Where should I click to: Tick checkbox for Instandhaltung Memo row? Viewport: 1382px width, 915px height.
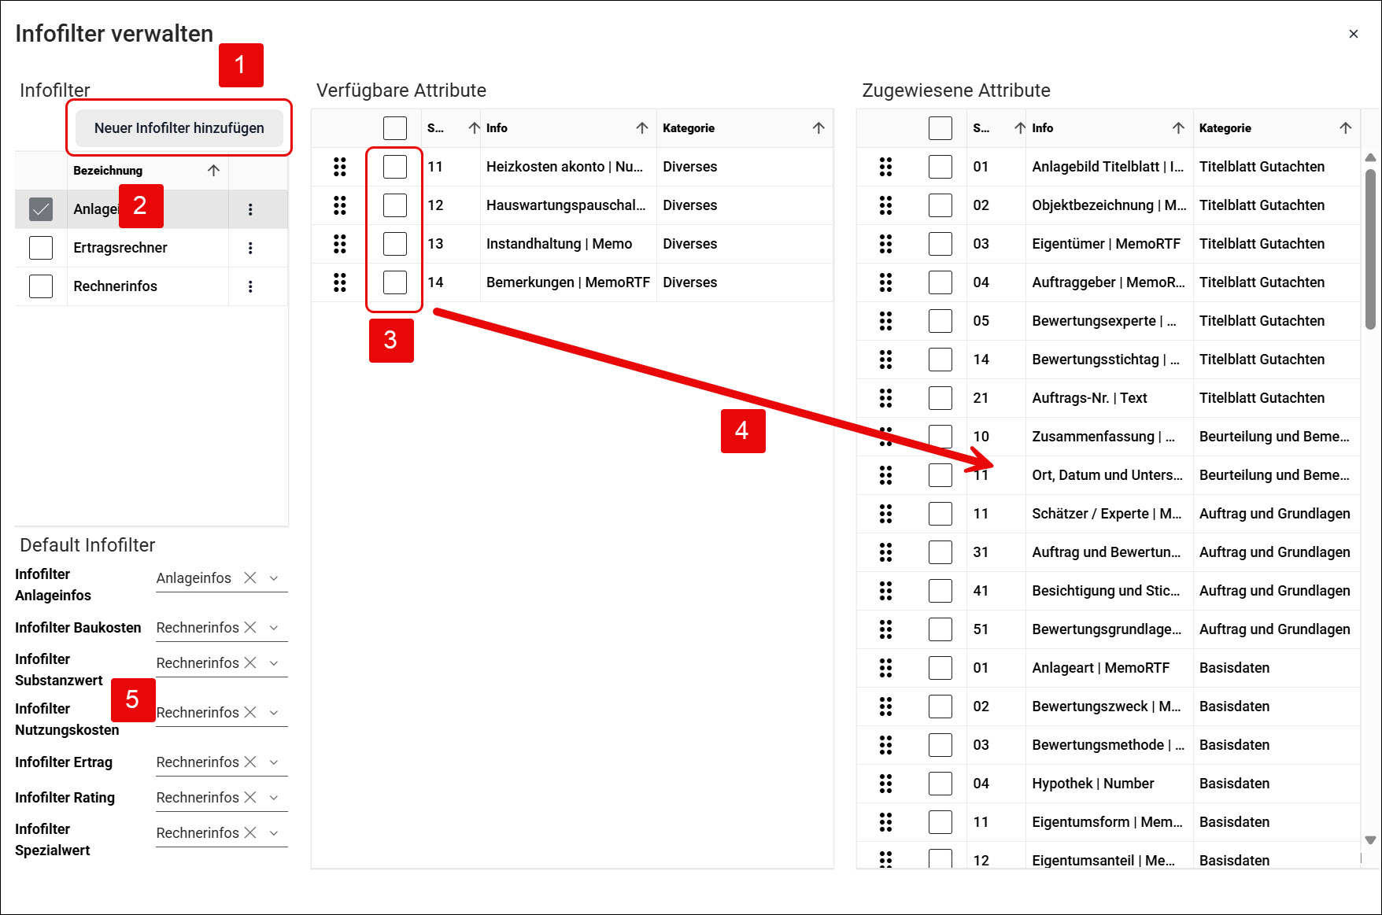(395, 244)
